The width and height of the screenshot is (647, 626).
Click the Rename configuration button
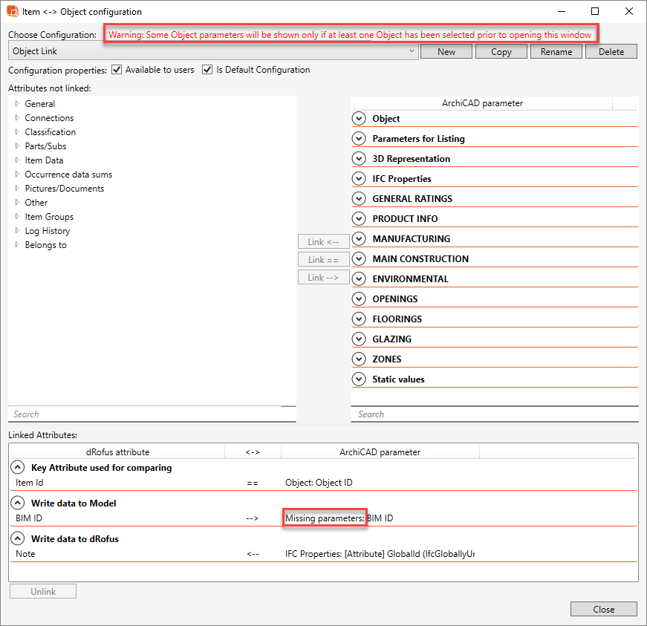556,51
